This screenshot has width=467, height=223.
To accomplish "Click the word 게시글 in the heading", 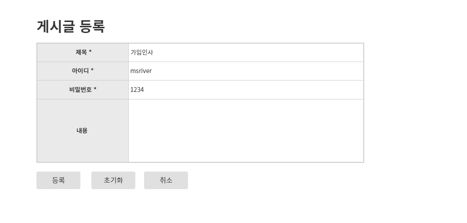I will point(56,26).
